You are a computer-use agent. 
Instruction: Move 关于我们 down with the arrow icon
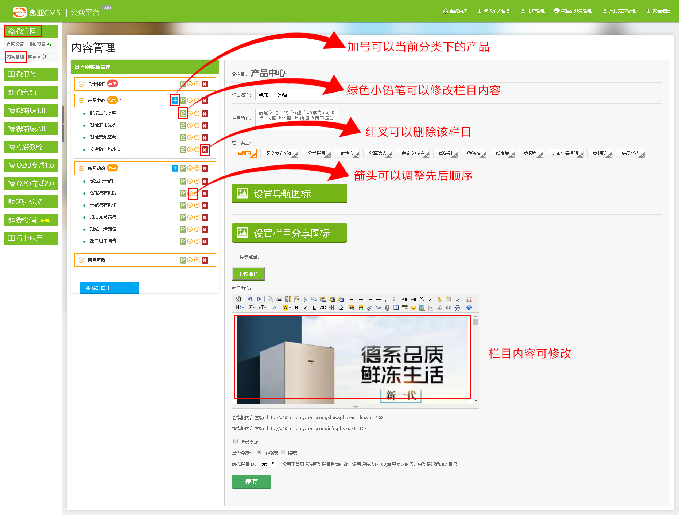click(x=190, y=84)
